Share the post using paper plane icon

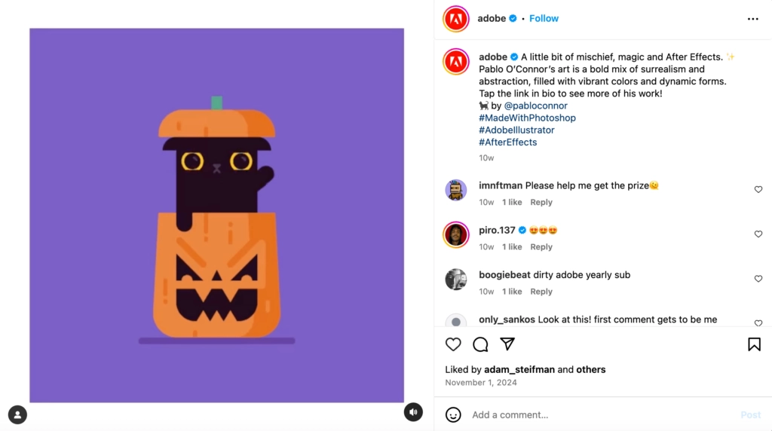point(507,344)
